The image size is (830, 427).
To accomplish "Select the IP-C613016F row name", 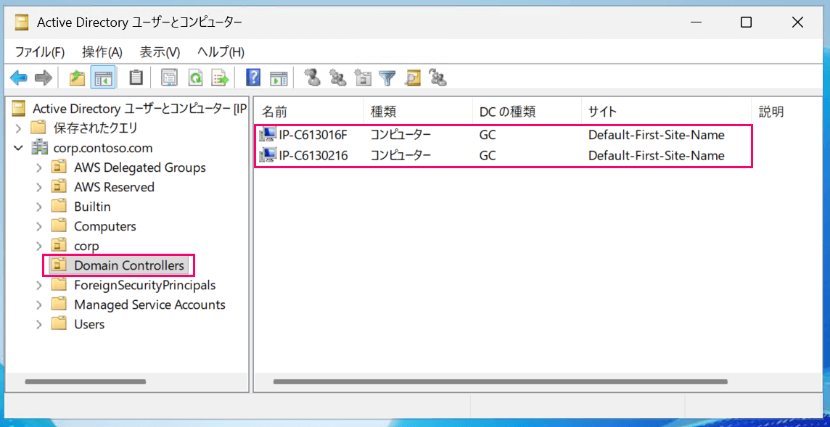I will pyautogui.click(x=312, y=136).
